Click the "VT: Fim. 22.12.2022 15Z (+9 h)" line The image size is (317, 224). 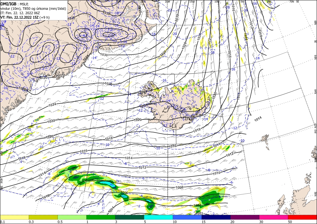point(25,17)
